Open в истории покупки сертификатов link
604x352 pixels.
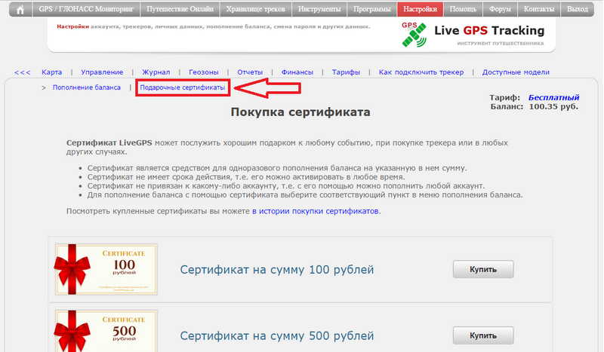[x=316, y=211]
